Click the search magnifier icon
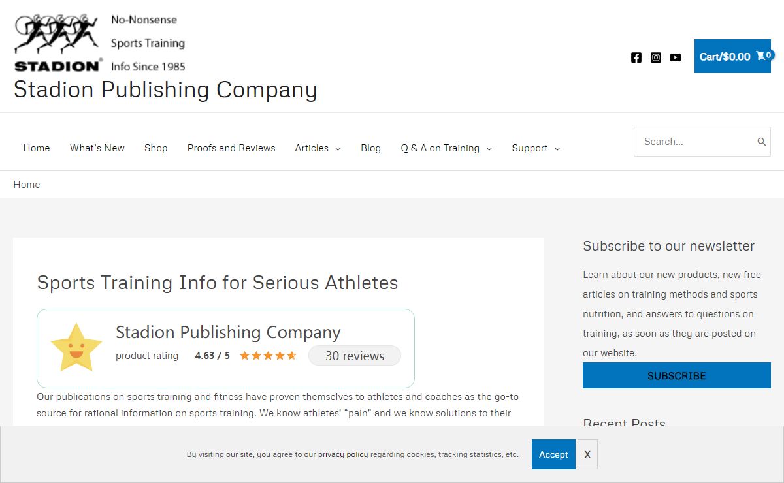The width and height of the screenshot is (784, 483). point(761,142)
